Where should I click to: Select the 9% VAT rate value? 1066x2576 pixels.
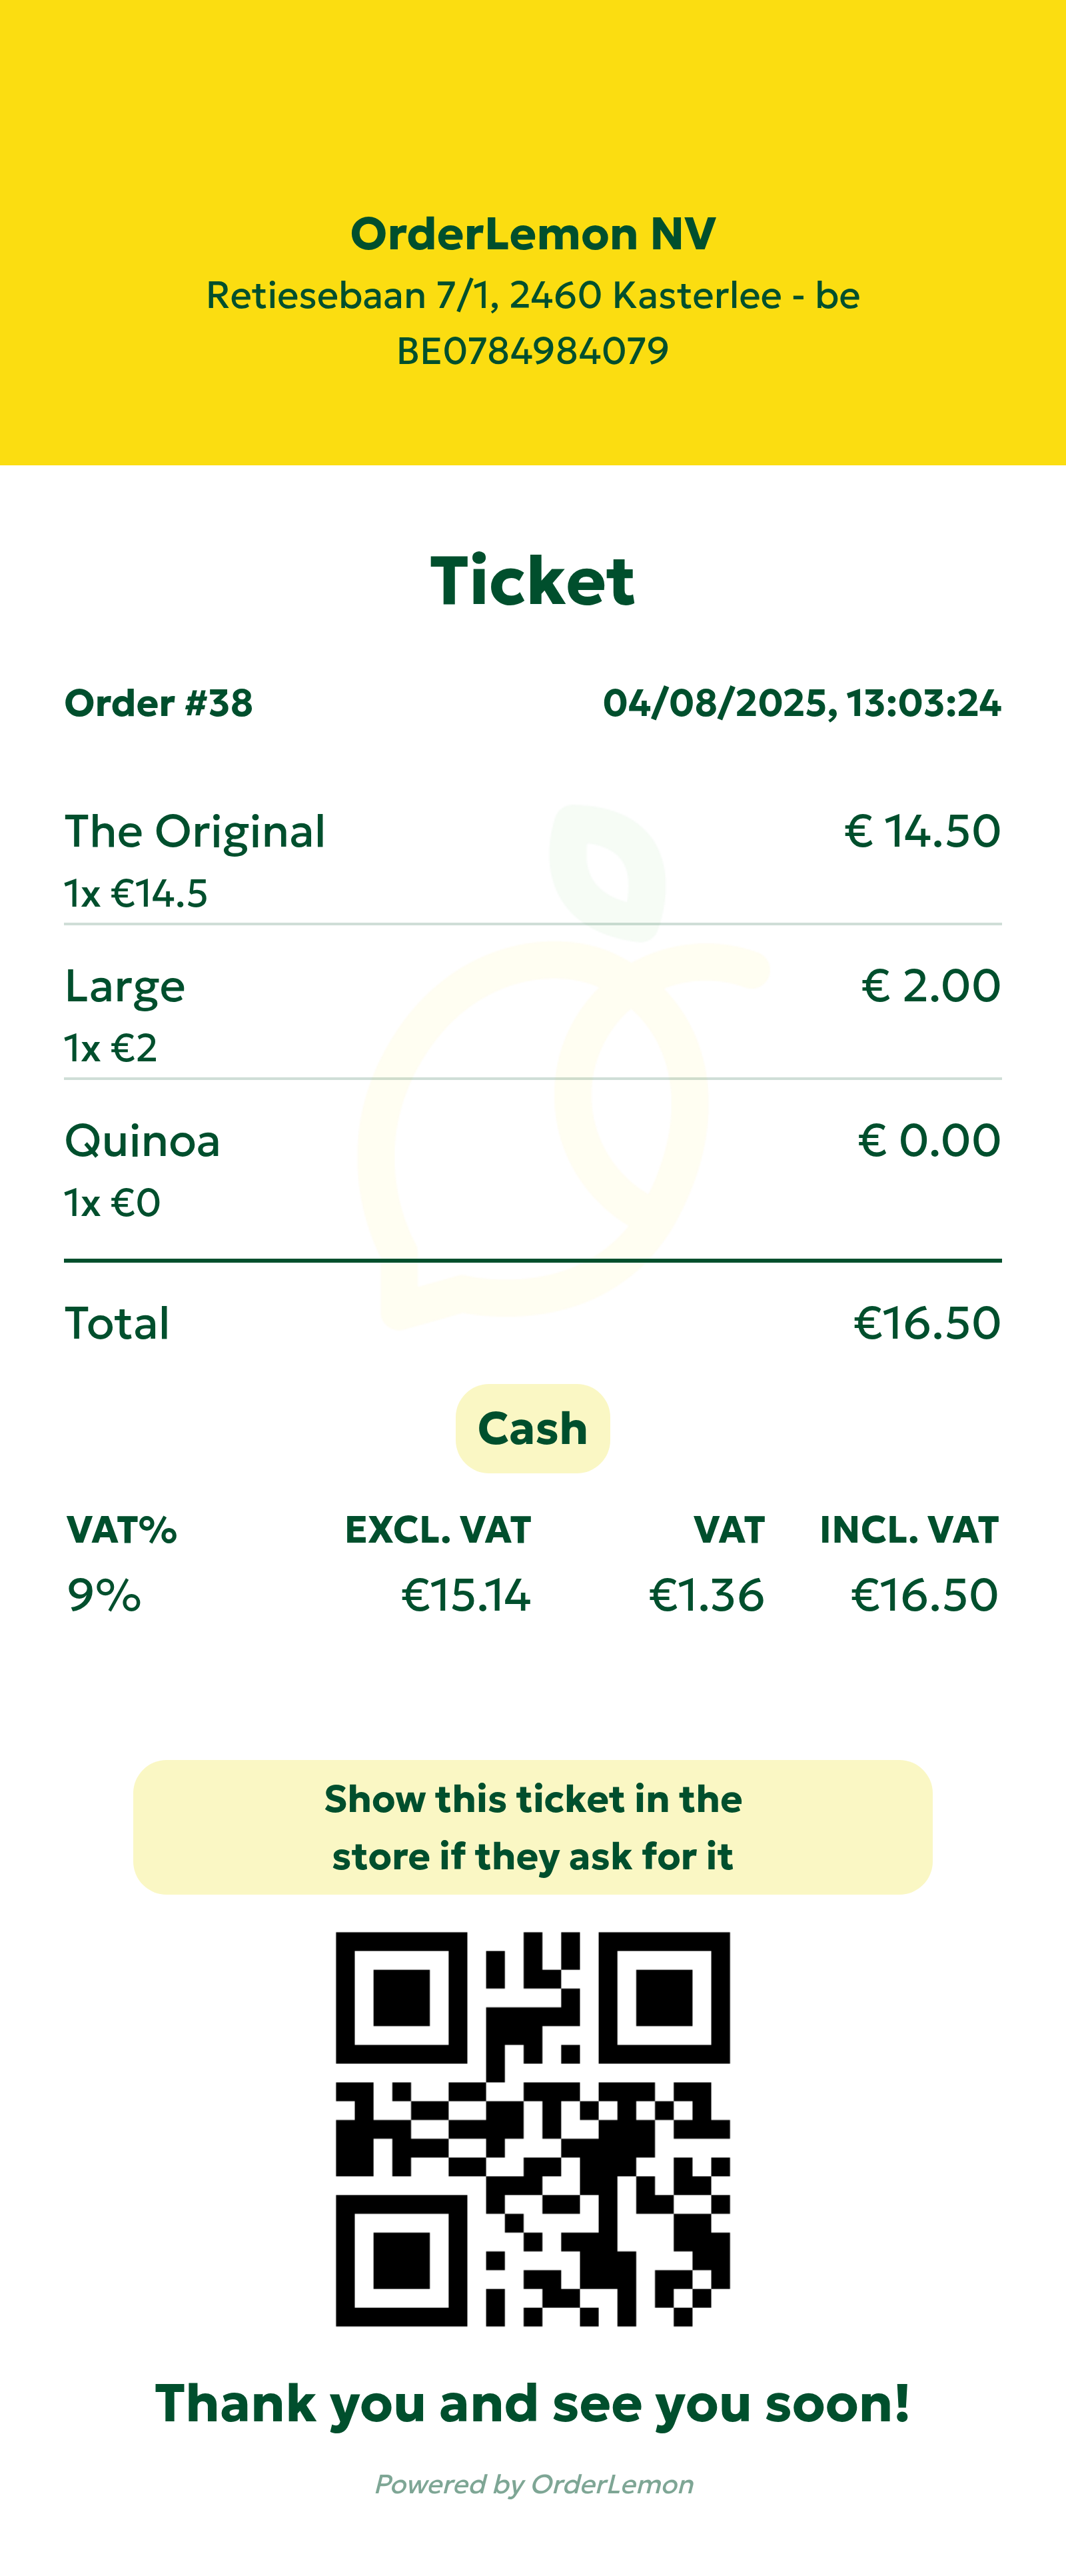pos(104,1595)
